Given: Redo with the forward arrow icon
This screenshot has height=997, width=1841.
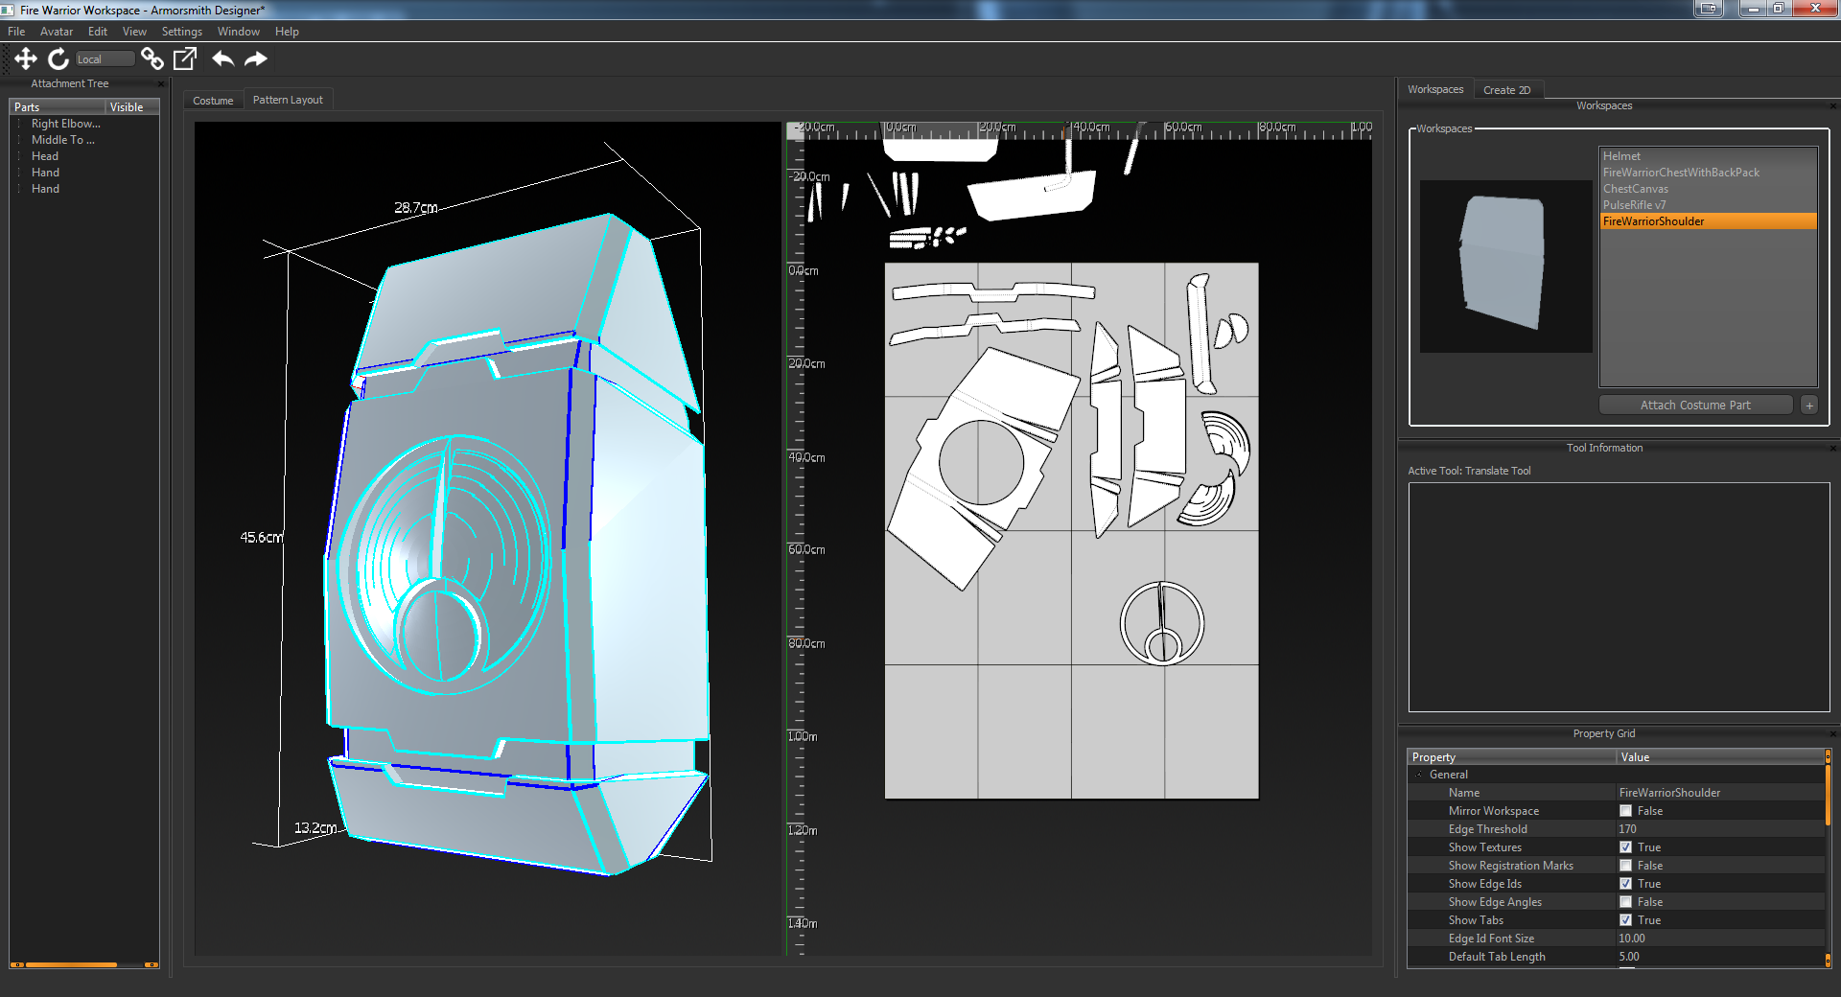Looking at the screenshot, I should point(256,59).
